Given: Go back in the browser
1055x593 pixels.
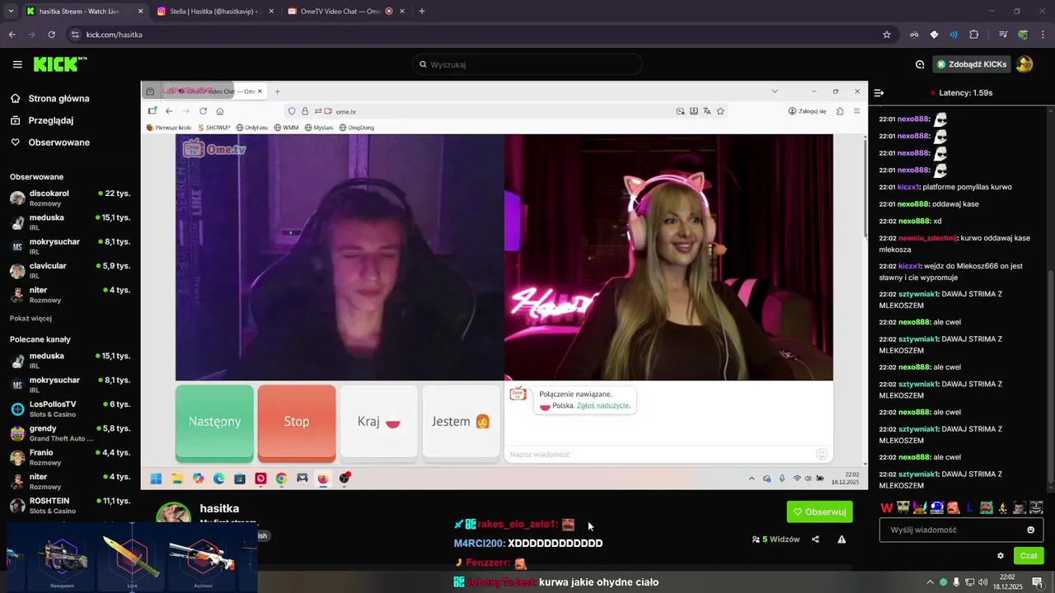Looking at the screenshot, I should [12, 35].
